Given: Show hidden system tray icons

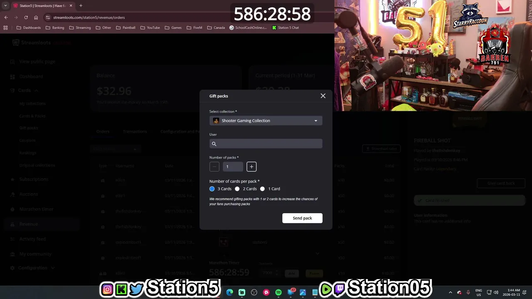Looking at the screenshot, I should (x=450, y=292).
